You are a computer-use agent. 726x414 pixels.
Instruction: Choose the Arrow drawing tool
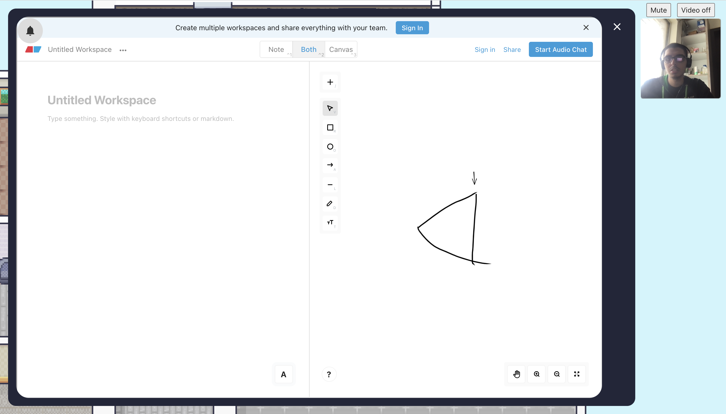(x=330, y=165)
